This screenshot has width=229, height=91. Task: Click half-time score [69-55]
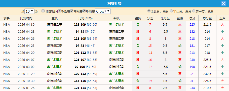click(92, 60)
